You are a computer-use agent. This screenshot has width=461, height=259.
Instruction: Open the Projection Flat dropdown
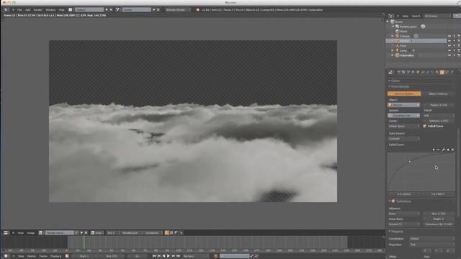click(x=432, y=245)
